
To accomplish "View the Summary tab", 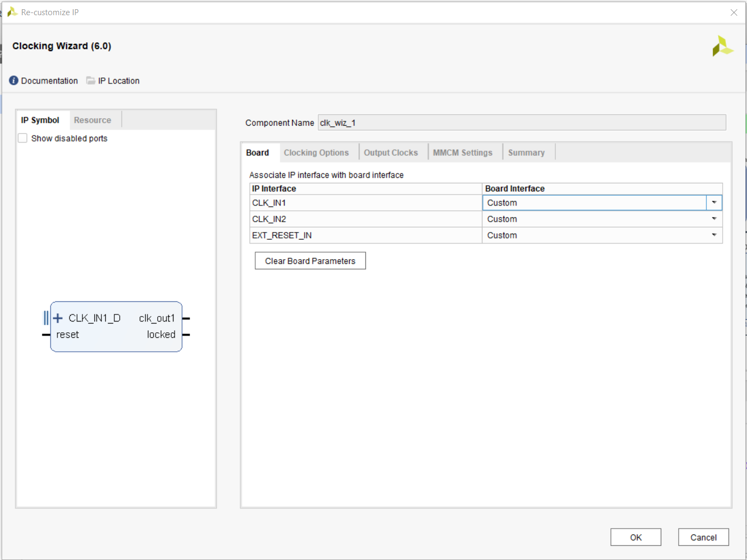I will (526, 152).
